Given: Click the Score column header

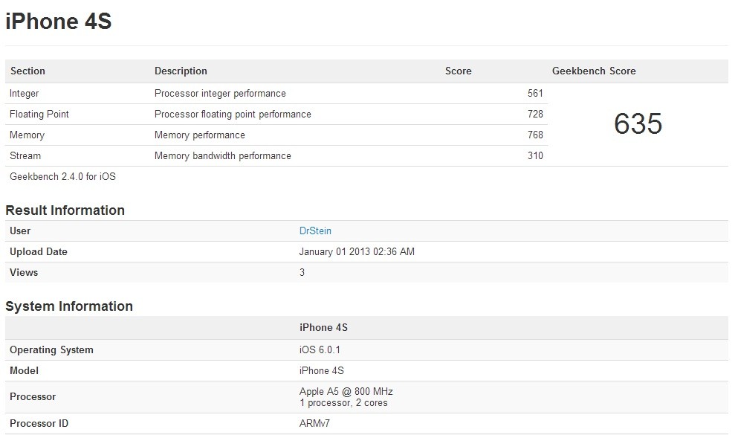Looking at the screenshot, I should (x=458, y=71).
